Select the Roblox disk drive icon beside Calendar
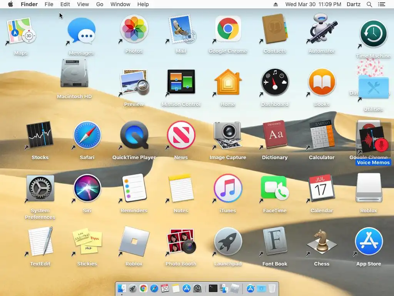The width and height of the screenshot is (394, 296). click(369, 188)
